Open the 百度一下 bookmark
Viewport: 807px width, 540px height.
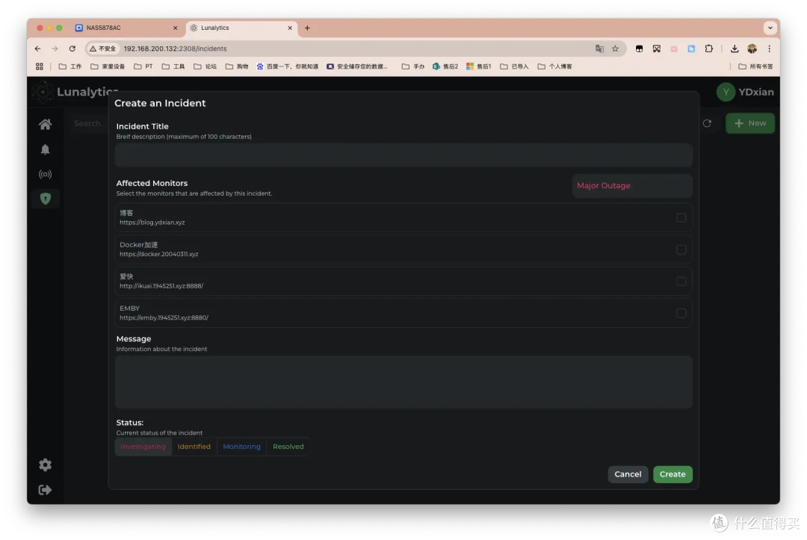tap(287, 66)
